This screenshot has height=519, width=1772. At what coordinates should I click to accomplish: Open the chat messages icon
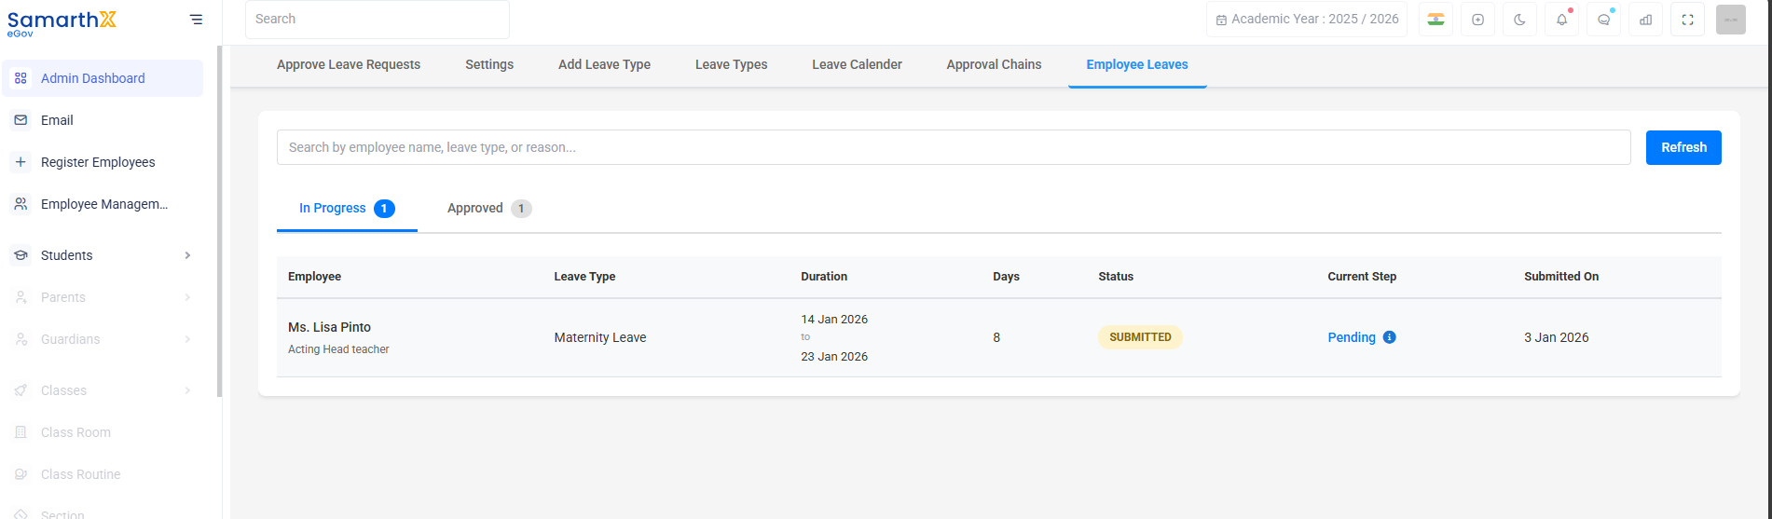tap(1603, 19)
